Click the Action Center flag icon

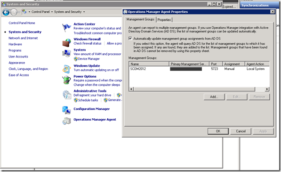(66, 28)
